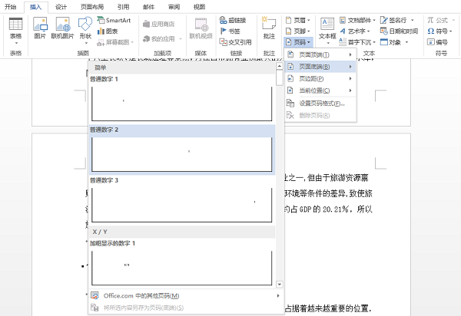461x316 pixels.
Task: Insert a 超链接 hyperlink
Action: pos(233,20)
